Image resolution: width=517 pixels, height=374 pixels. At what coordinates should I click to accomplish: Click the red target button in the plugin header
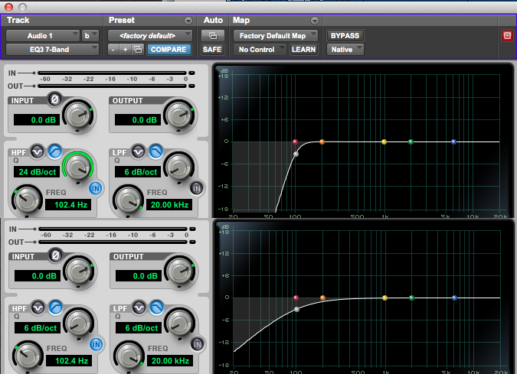[506, 35]
